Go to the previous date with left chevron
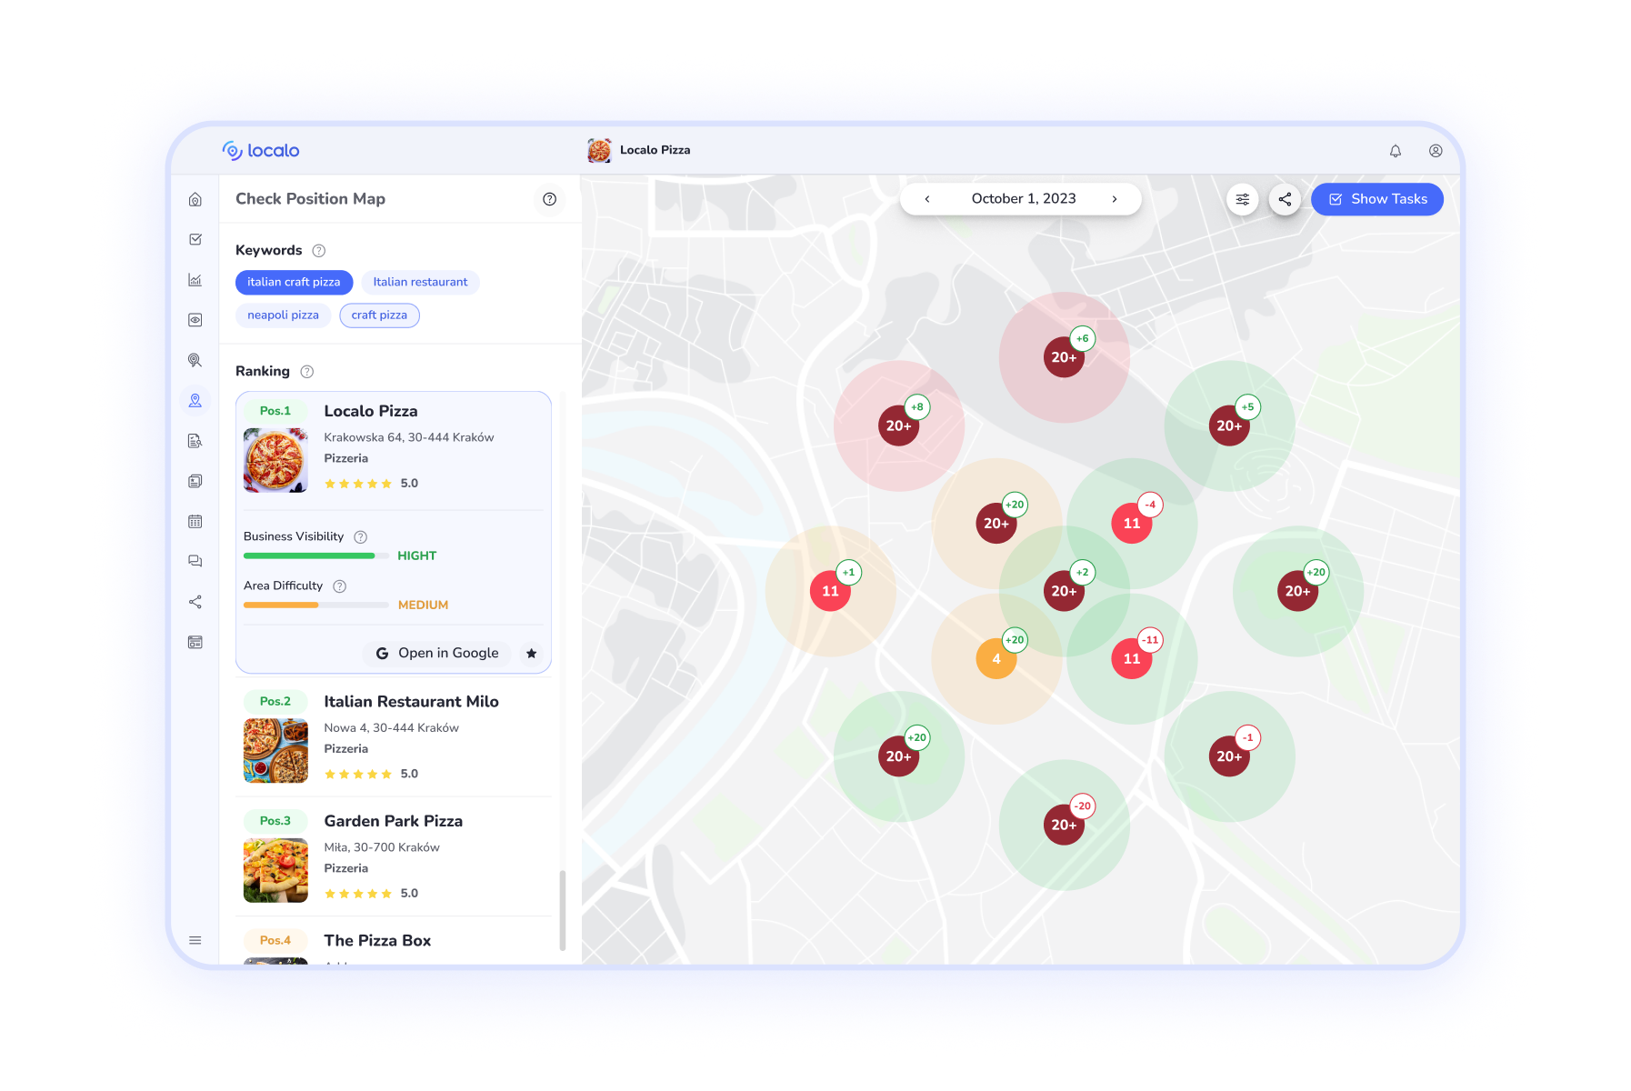The height and width of the screenshot is (1091, 1631). [x=927, y=199]
